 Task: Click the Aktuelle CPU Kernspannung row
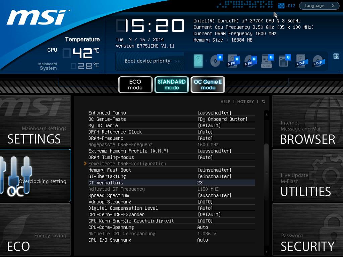[x=172, y=234]
